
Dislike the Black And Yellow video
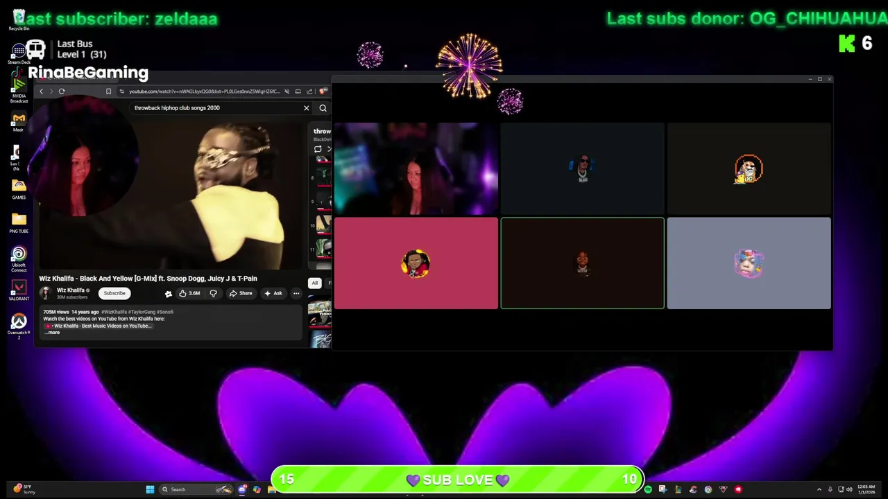(x=214, y=293)
